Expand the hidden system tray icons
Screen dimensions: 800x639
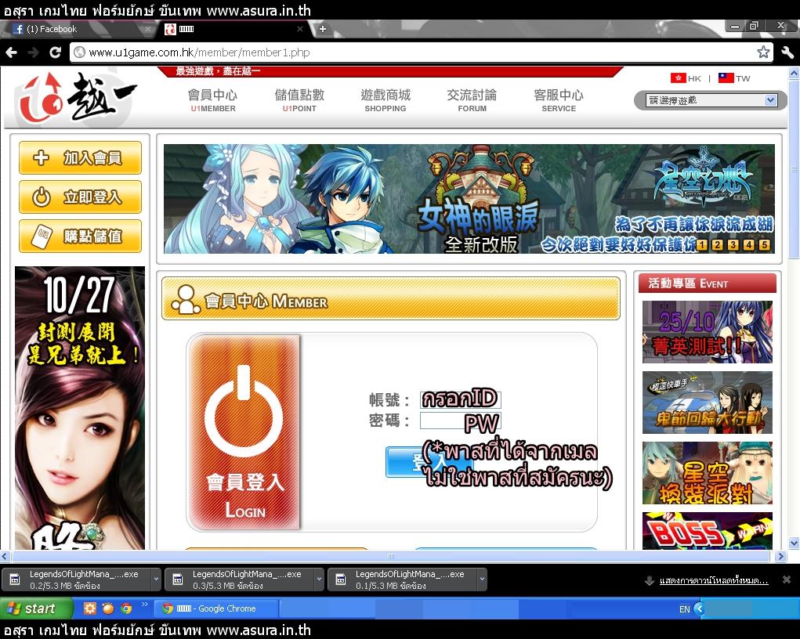(699, 608)
